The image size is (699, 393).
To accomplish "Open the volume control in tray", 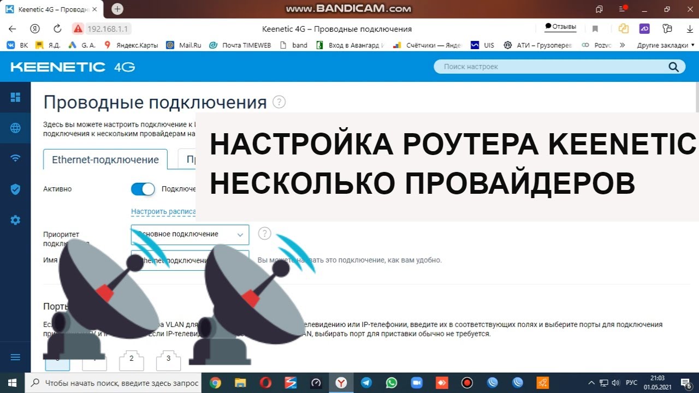I will 617,383.
